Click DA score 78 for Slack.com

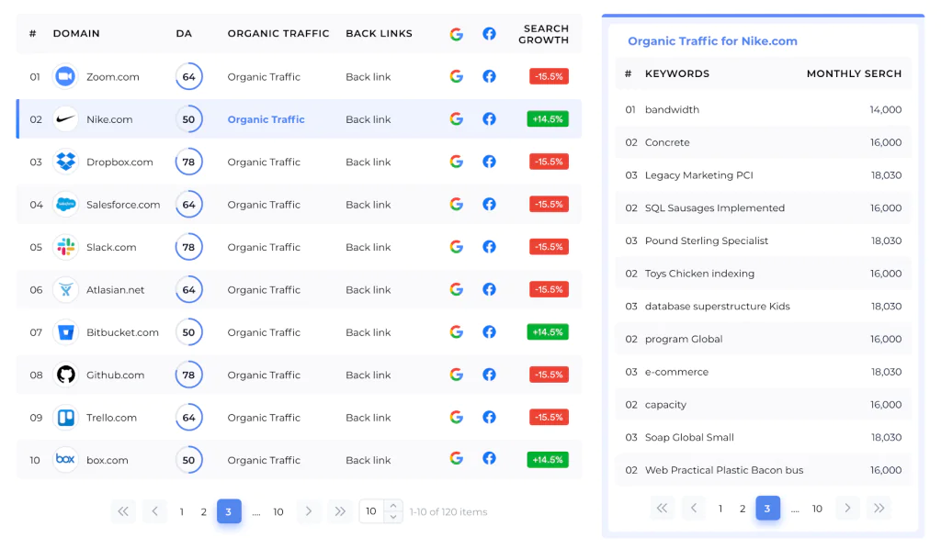(188, 247)
